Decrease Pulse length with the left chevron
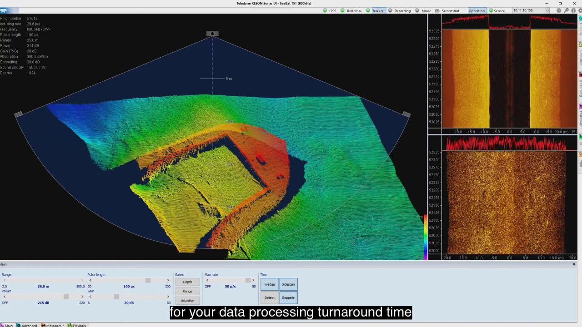 click(90, 280)
